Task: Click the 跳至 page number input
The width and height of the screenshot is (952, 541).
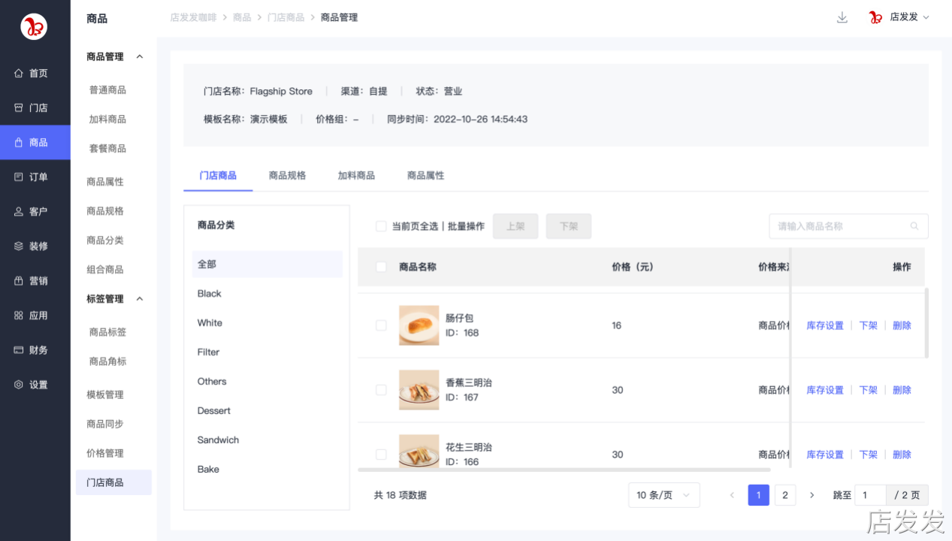Action: pos(870,495)
